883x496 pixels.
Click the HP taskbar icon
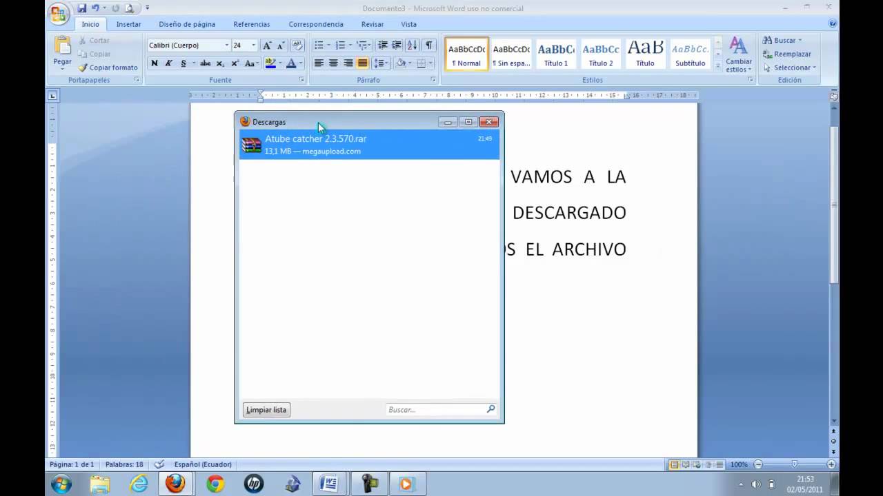coord(254,484)
